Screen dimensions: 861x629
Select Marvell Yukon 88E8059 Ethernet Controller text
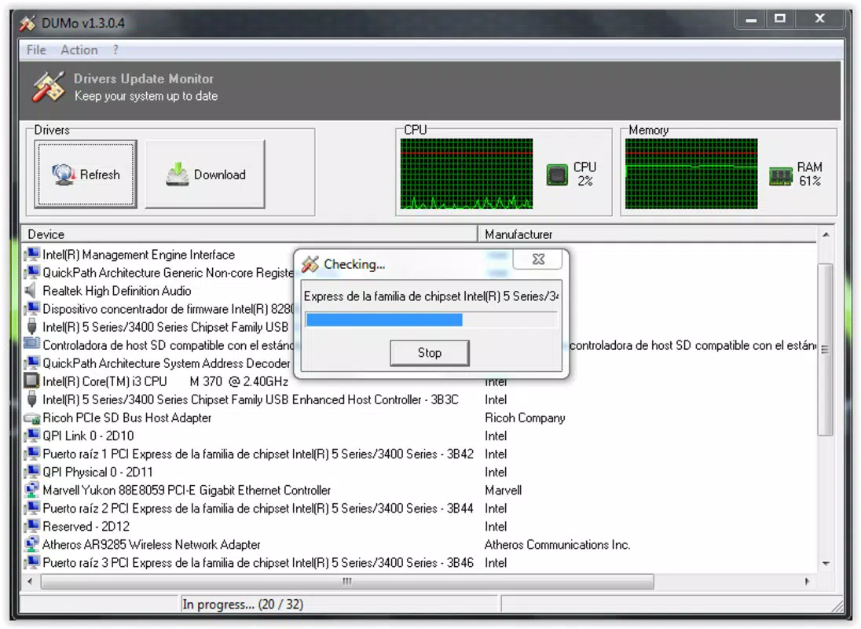[x=187, y=491]
